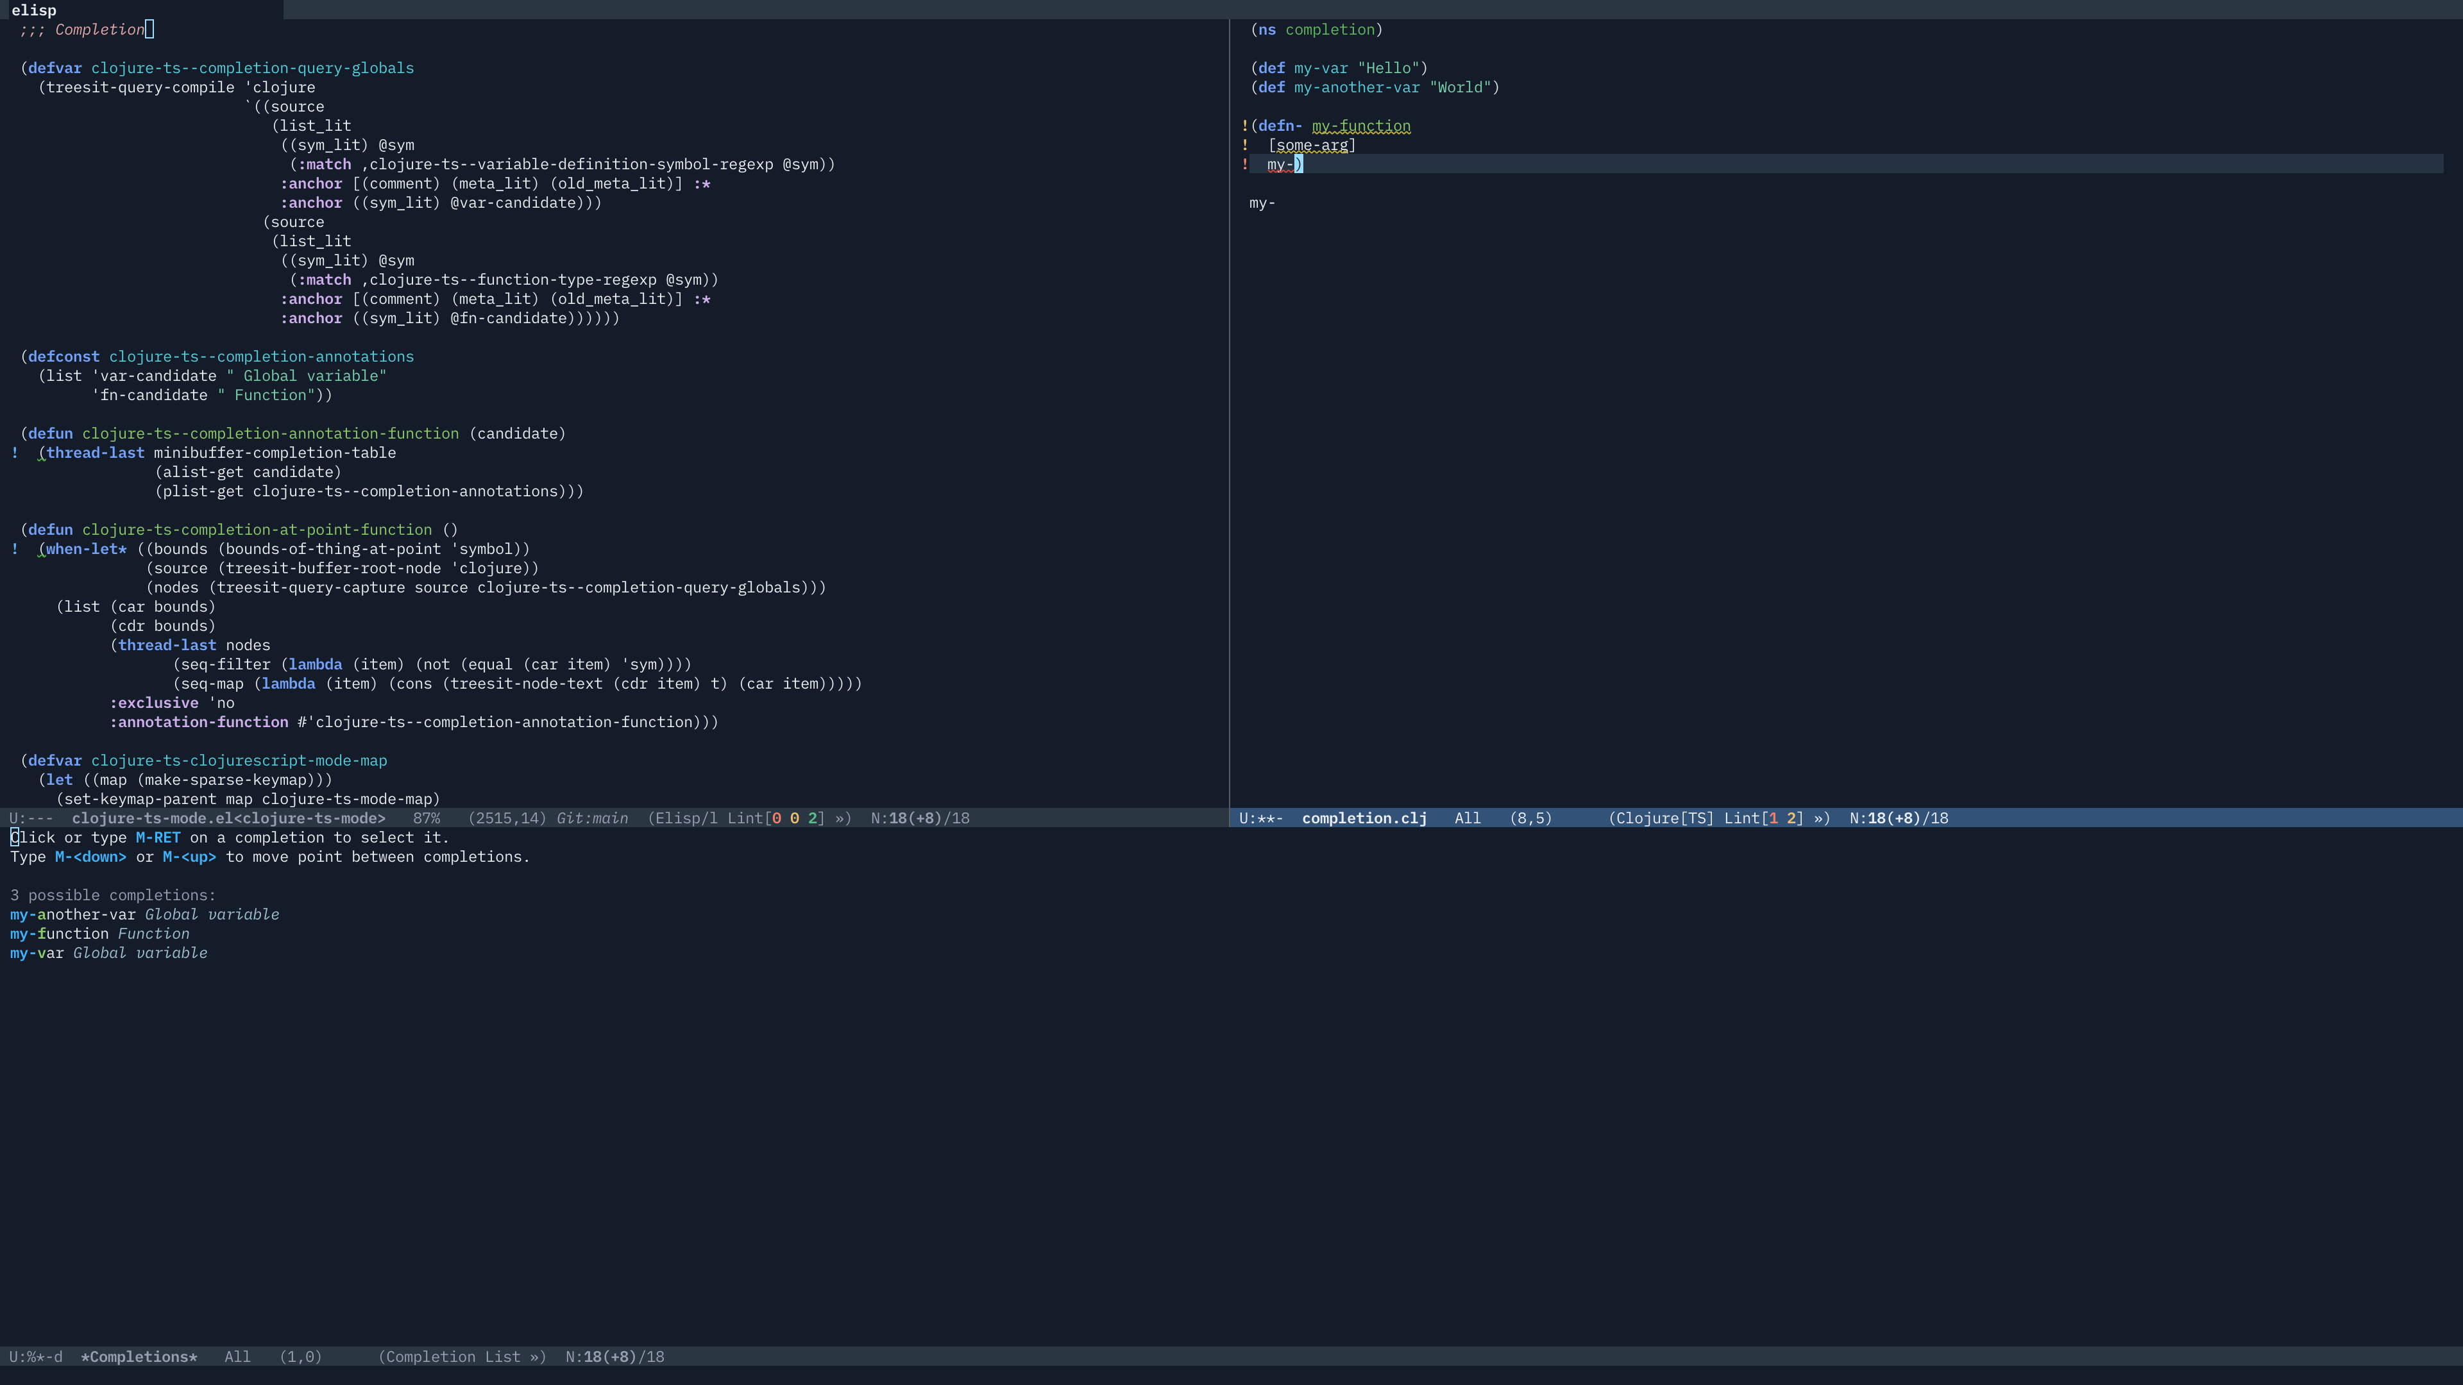Click buffer name 'clojure-ts-mode.el' in mode line

click(228, 818)
